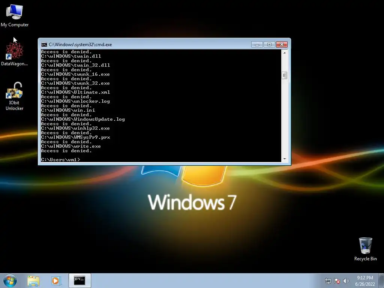
Task: Open the network status tray icon
Action: coord(328,281)
